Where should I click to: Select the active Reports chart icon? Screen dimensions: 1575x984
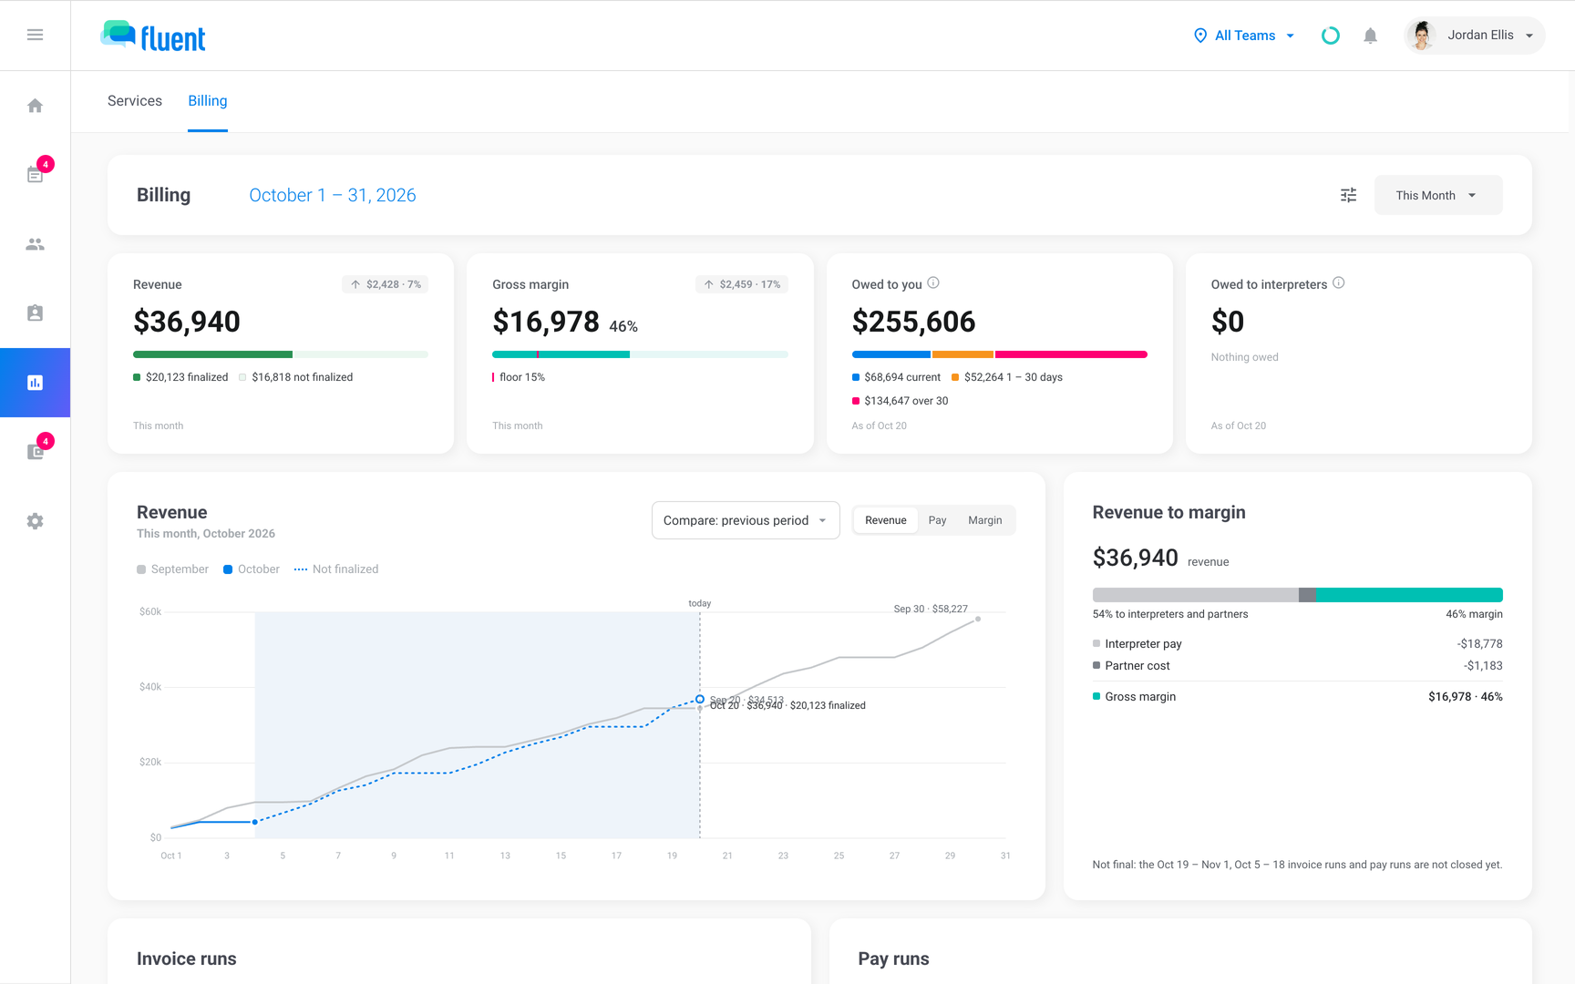[x=35, y=383]
